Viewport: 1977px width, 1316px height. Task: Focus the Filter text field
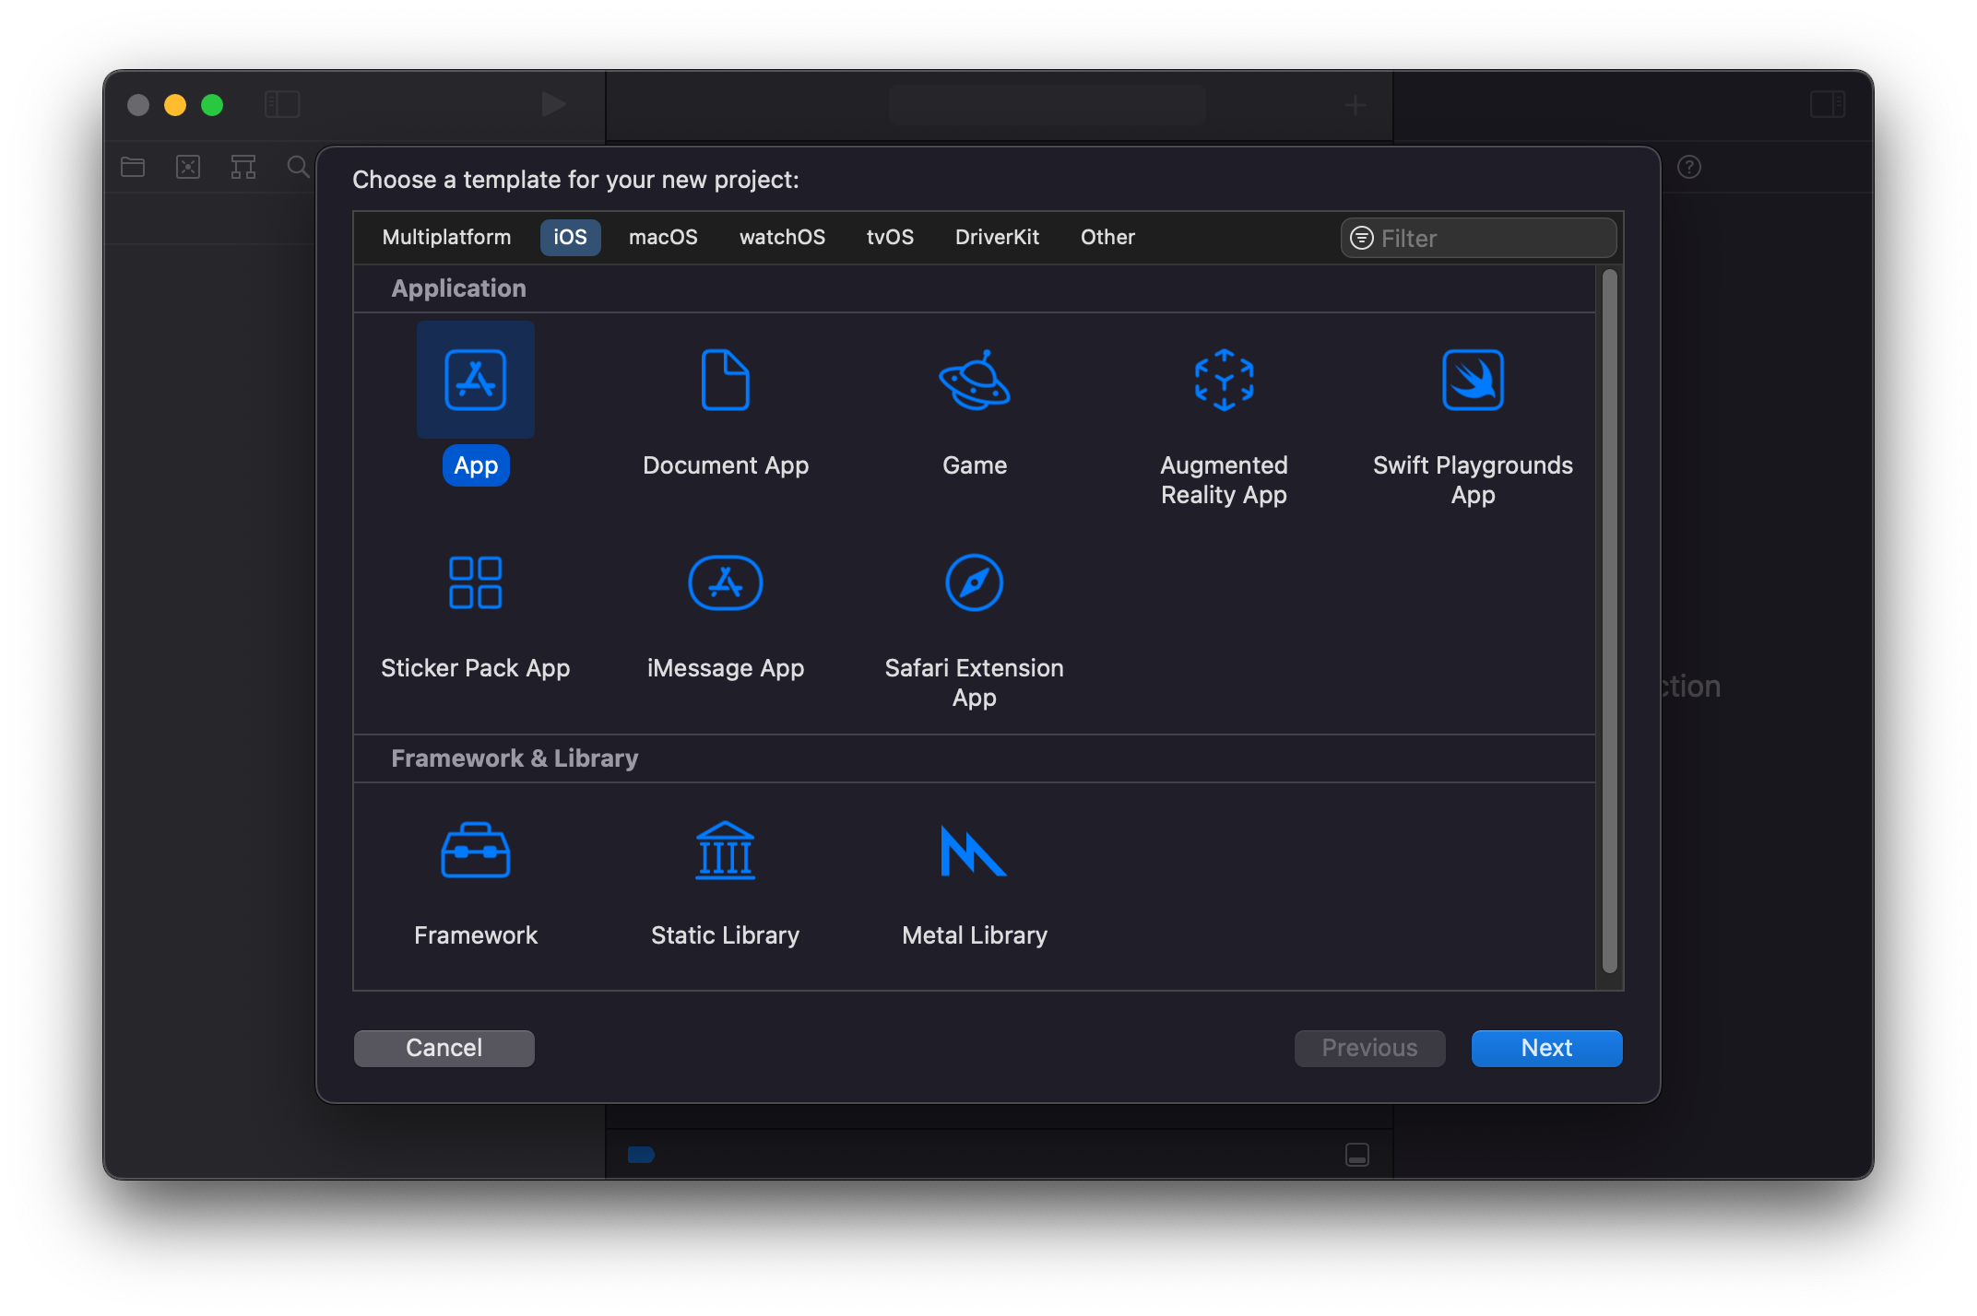point(1478,238)
